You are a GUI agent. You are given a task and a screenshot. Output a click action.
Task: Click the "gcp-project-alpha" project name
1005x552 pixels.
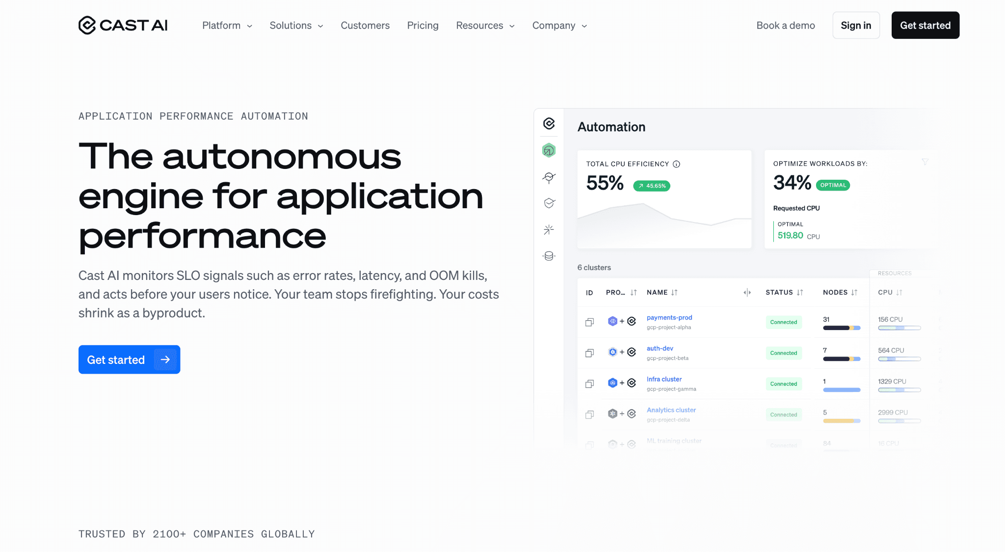pyautogui.click(x=669, y=328)
